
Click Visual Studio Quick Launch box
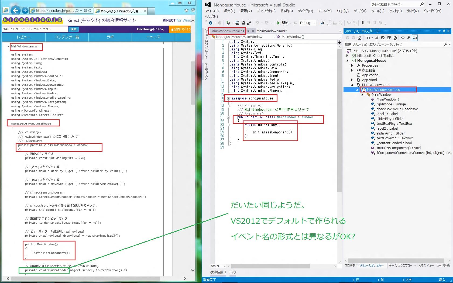click(x=397, y=4)
